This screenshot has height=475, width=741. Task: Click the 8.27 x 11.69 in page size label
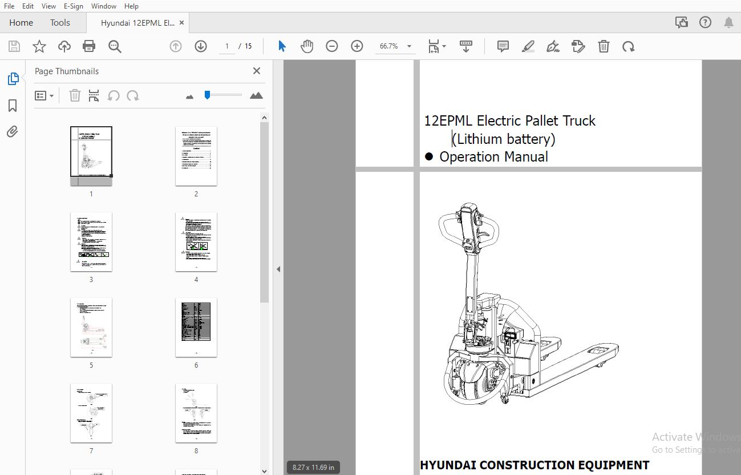(x=313, y=467)
